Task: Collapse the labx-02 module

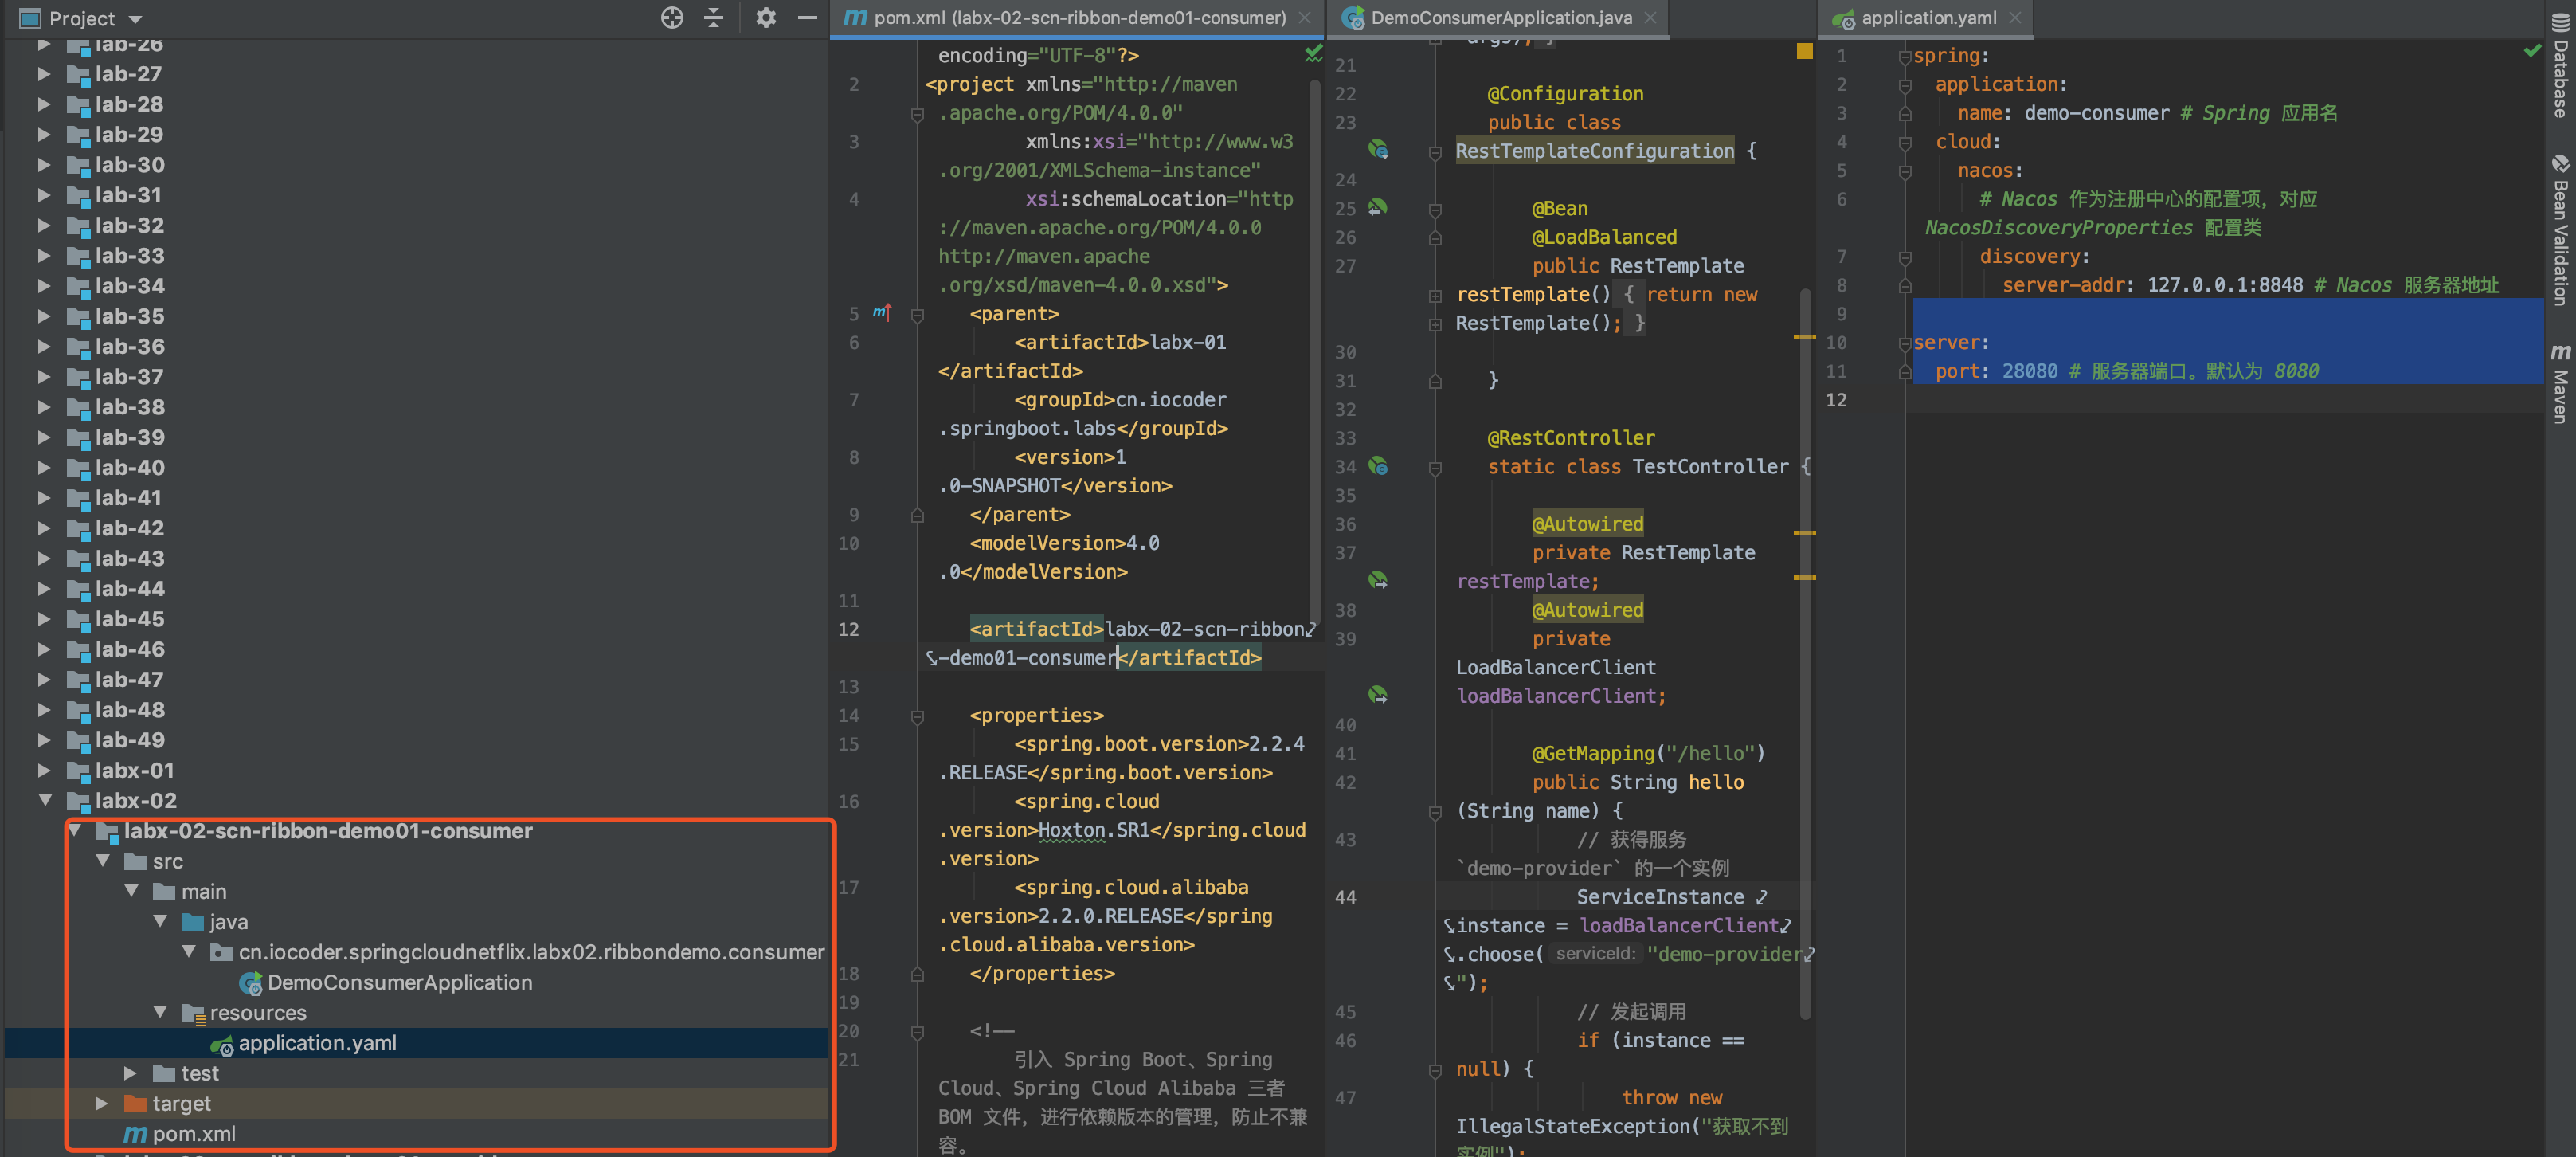Action: (44, 800)
